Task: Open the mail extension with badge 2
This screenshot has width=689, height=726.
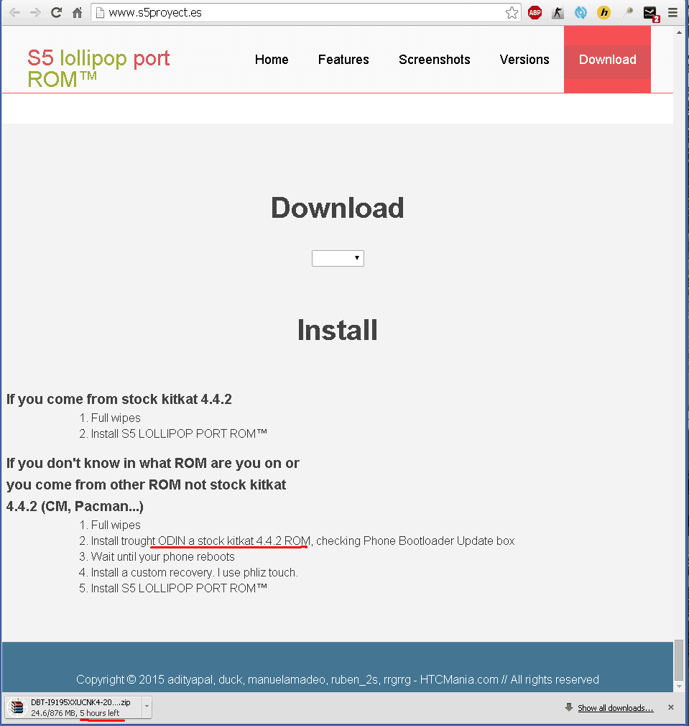Action: pyautogui.click(x=651, y=14)
